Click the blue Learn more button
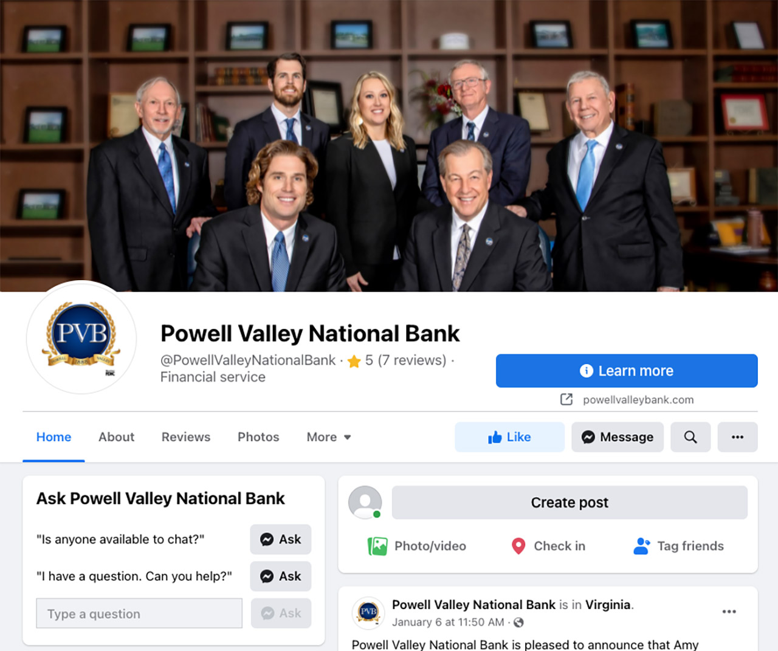Image resolution: width=778 pixels, height=651 pixels. (x=627, y=371)
